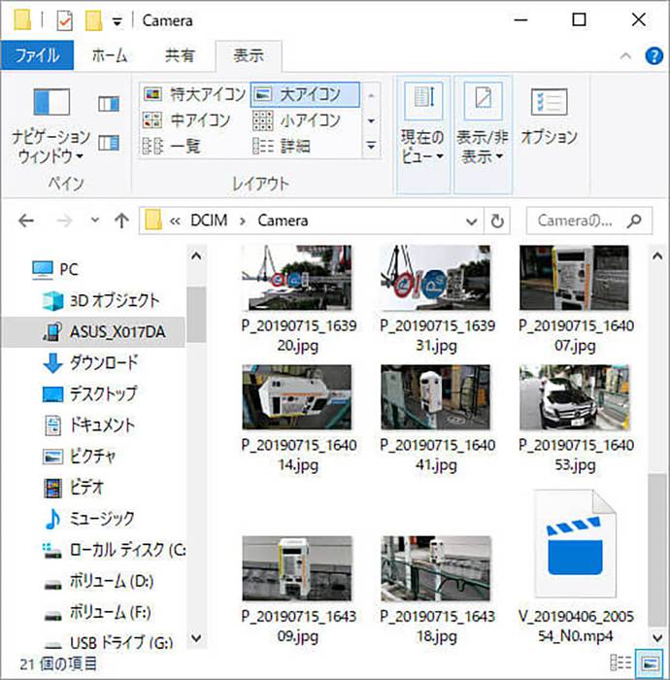The height and width of the screenshot is (680, 670).
Task: Click file list scrollbar up arrow
Action: point(657,256)
